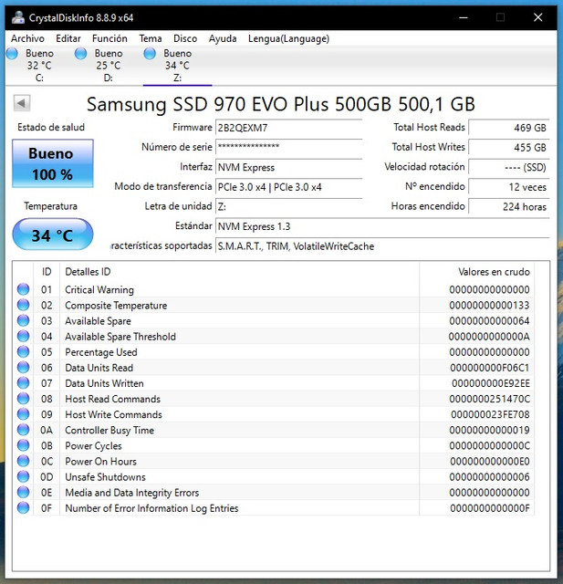Image resolution: width=563 pixels, height=584 pixels.
Task: Click the raw value 0000000000019
Action: (489, 430)
